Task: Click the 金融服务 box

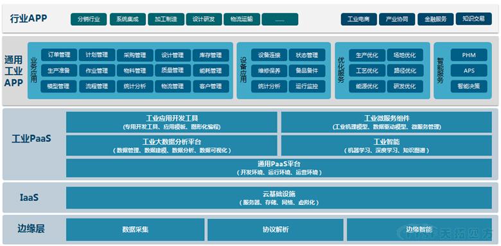Action: click(x=435, y=19)
